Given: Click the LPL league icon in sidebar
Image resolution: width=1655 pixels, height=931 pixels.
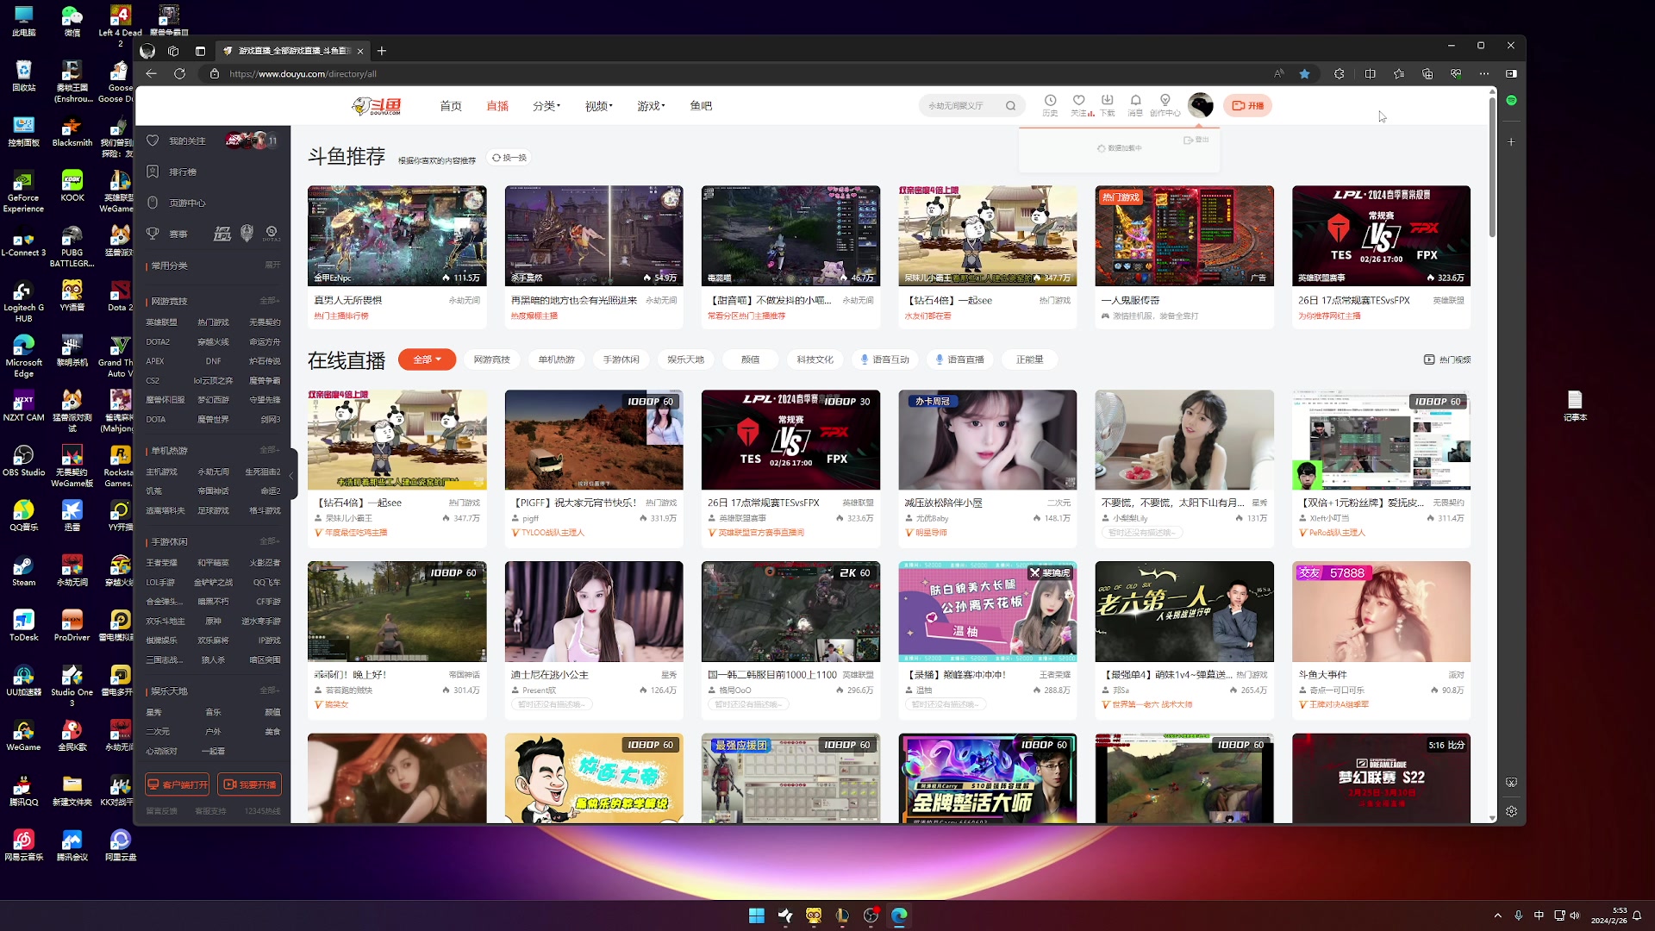Looking at the screenshot, I should (x=222, y=234).
